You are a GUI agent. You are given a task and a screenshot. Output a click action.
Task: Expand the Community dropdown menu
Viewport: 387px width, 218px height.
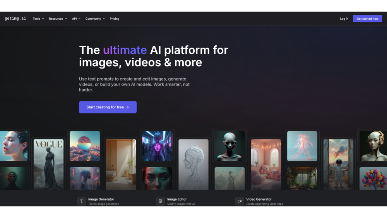(95, 19)
